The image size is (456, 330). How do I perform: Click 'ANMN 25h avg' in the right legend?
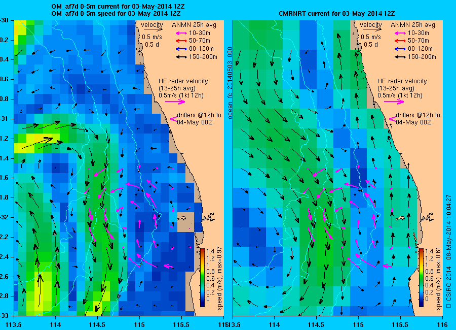[413, 25]
